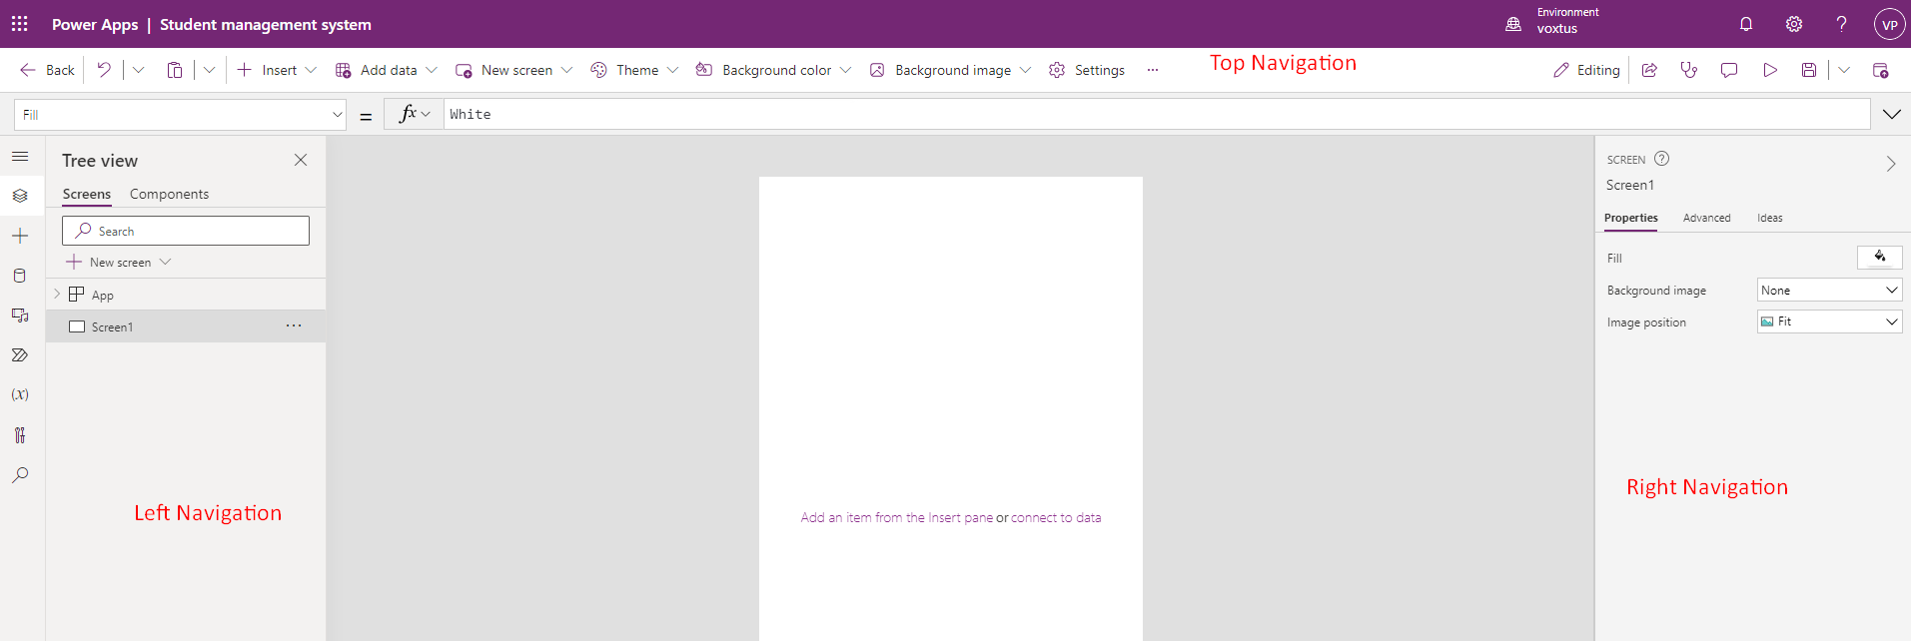
Task: Click the Tree view Search box
Action: point(186,231)
